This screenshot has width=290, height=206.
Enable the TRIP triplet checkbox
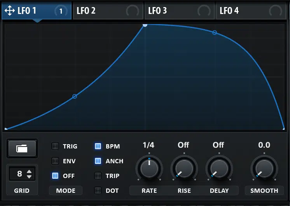pos(98,176)
